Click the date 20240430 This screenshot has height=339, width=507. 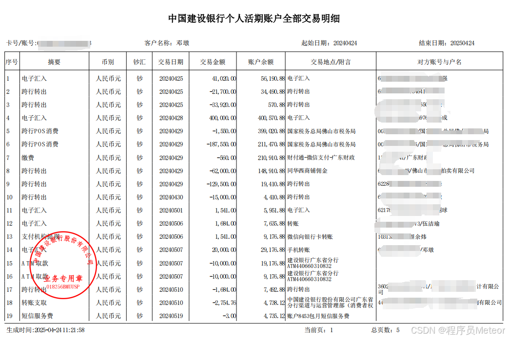click(x=171, y=197)
